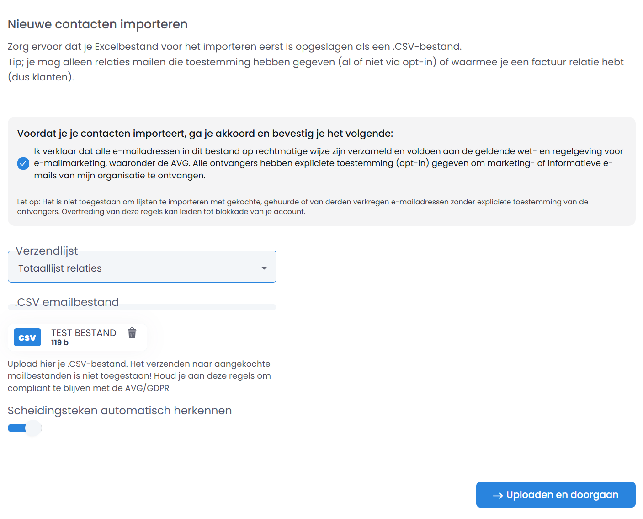Image resolution: width=643 pixels, height=519 pixels.
Task: Open the Verzendlijst dropdown arrow
Action: pos(264,268)
